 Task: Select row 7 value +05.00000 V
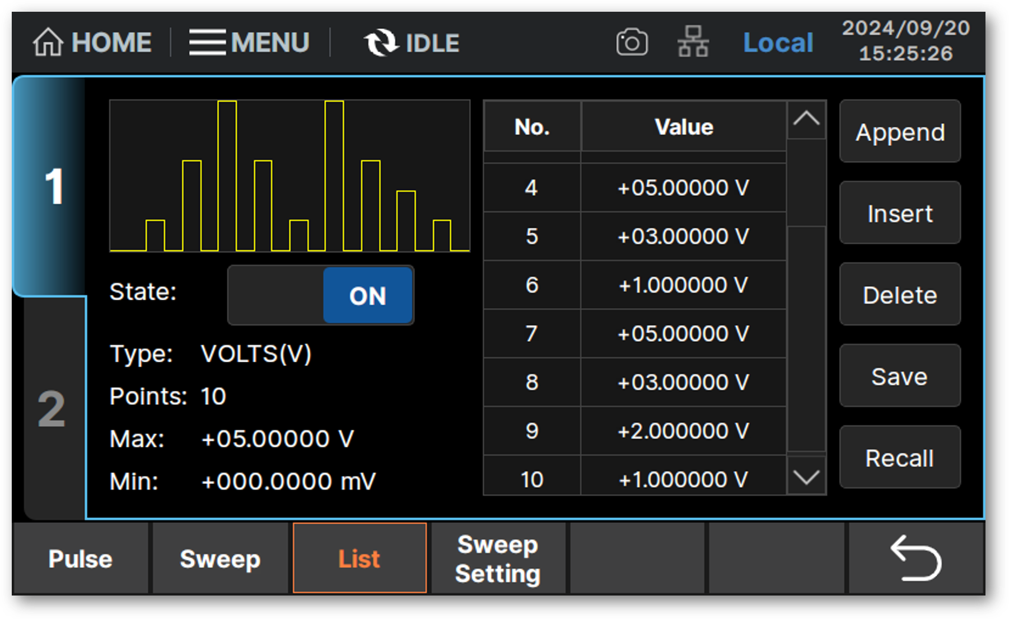click(683, 334)
